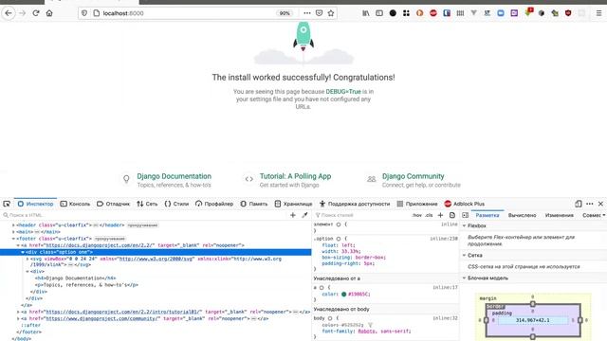607x341 pixels.
Task: Open the Сеть tab
Action: point(147,204)
